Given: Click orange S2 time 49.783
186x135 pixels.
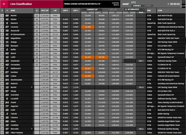Looking at the screenshot, I should click(102, 57).
